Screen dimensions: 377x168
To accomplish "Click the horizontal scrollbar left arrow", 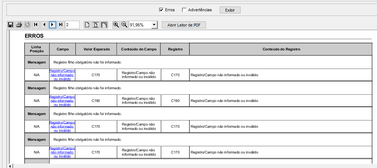I will pyautogui.click(x=10, y=166).
